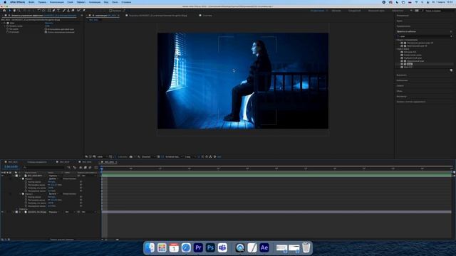Select the Type text tool
The height and width of the screenshot is (256, 456).
(x=58, y=11)
